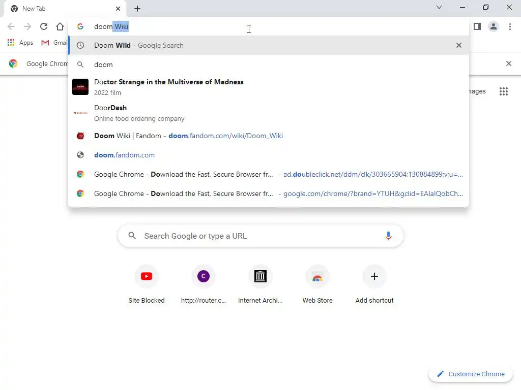This screenshot has width=521, height=390.
Task: Select the Doom Wiki Google Search suggestion
Action: pyautogui.click(x=269, y=45)
